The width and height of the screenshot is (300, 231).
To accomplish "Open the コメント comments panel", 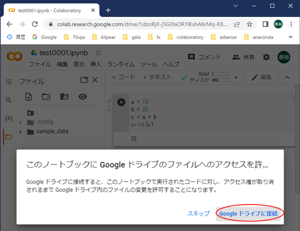I will pos(204,57).
